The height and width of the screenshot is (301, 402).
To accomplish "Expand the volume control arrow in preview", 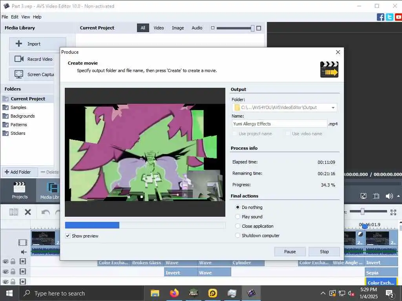I will point(398,196).
